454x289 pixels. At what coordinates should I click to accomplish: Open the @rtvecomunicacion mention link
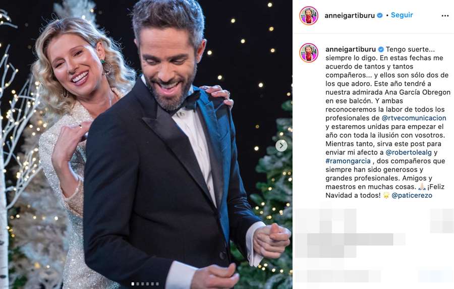414,118
